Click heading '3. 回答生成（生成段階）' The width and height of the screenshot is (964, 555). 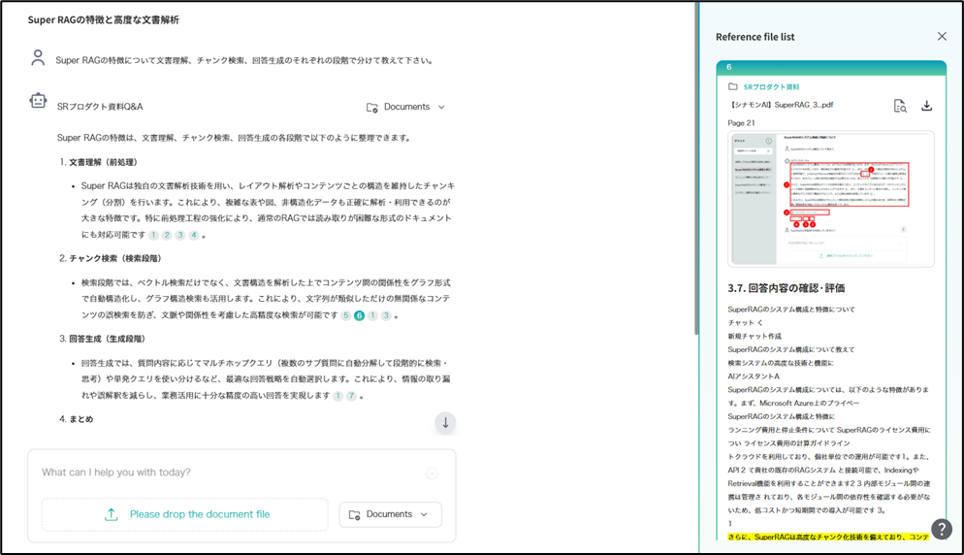pyautogui.click(x=102, y=339)
